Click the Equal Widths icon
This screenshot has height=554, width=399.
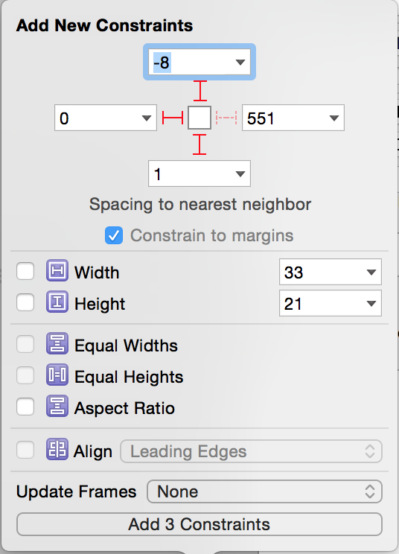57,344
